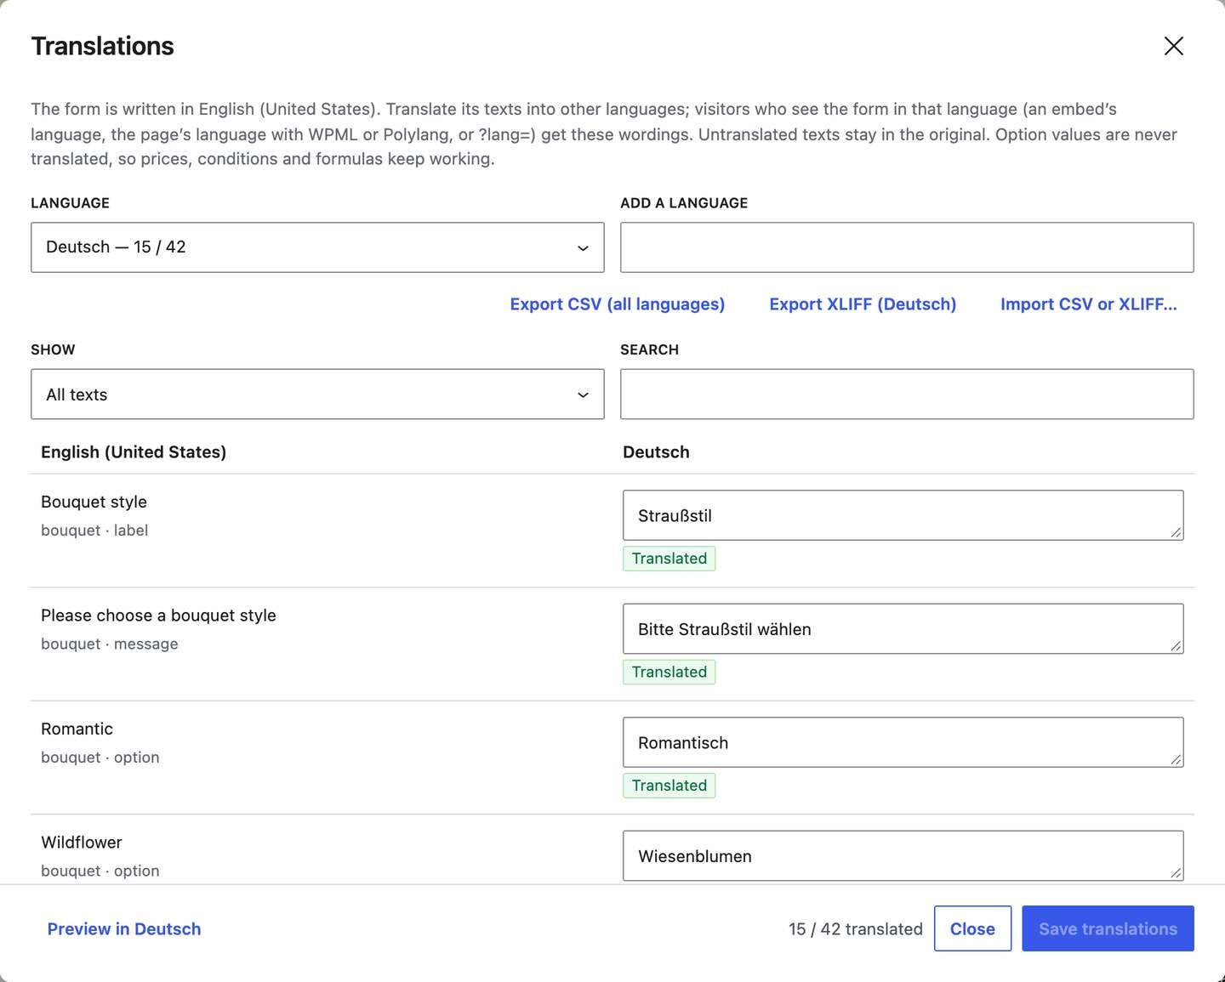Save translations
The image size is (1225, 982).
1108,928
